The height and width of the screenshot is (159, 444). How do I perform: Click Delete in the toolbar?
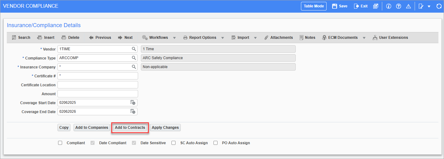coord(70,38)
